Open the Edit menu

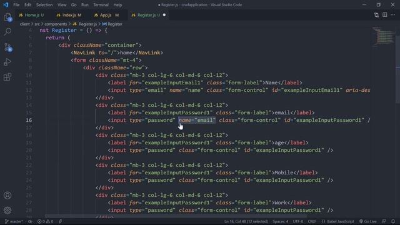coord(27,5)
